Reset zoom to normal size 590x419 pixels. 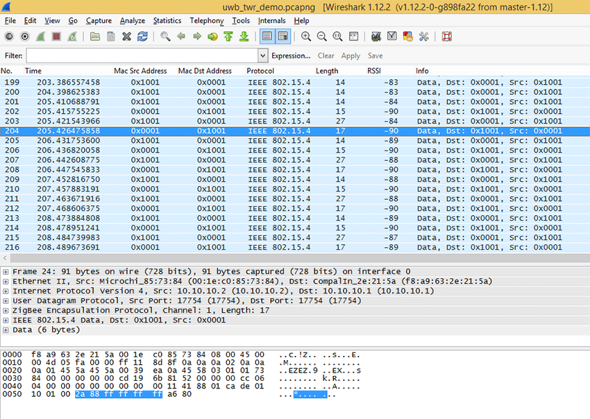(337, 37)
